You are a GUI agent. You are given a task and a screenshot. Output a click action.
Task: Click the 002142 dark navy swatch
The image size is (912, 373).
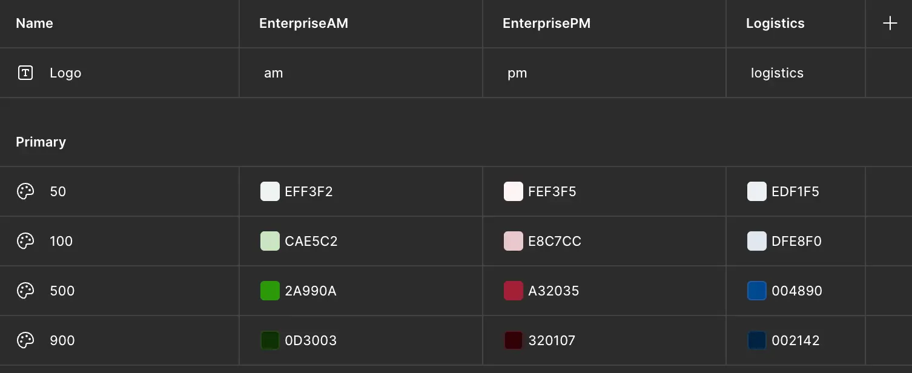click(x=757, y=341)
